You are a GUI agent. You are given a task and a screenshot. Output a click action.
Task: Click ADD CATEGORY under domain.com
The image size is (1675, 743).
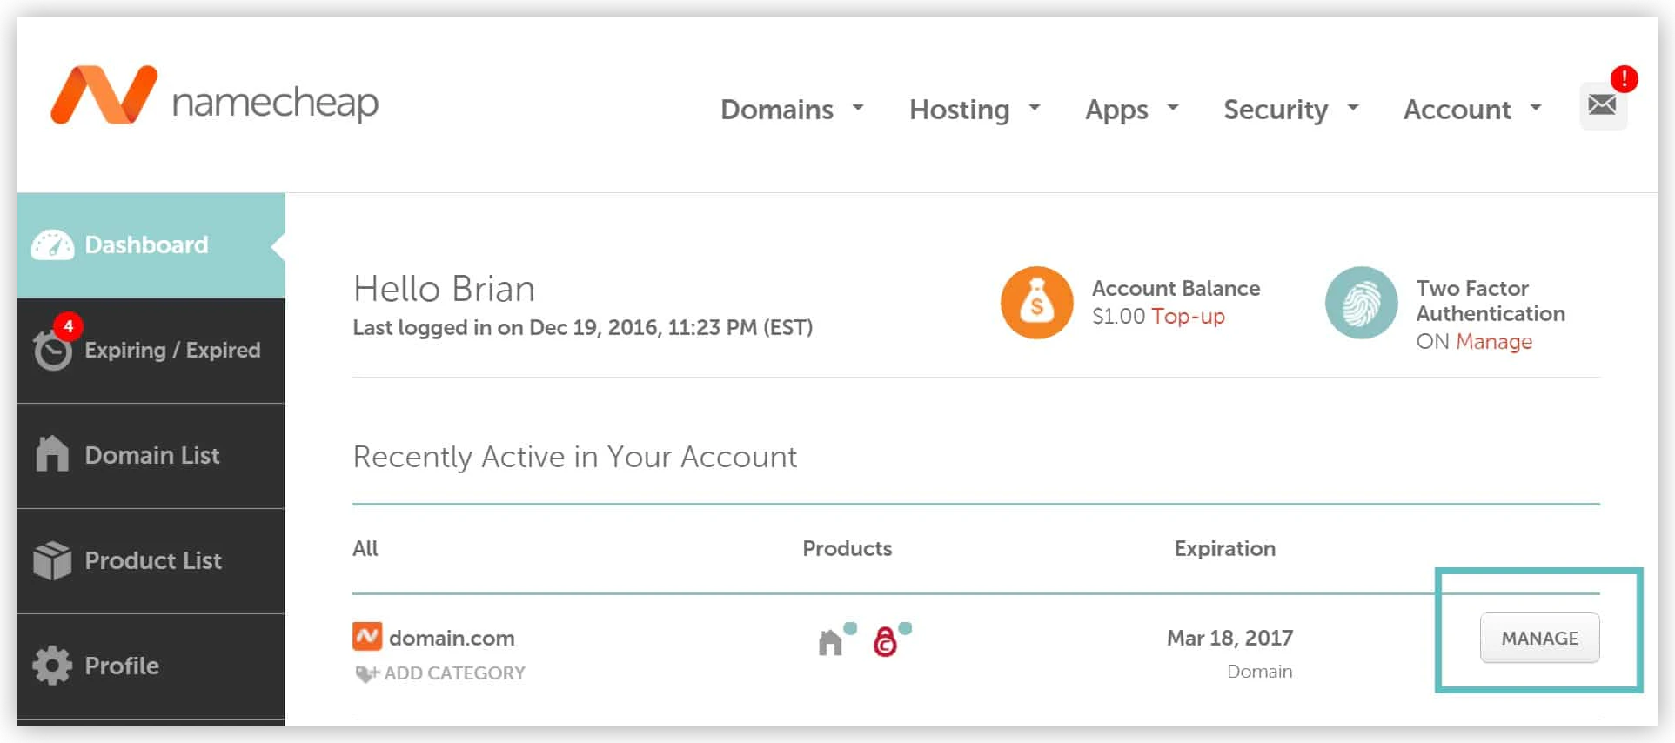tap(440, 673)
